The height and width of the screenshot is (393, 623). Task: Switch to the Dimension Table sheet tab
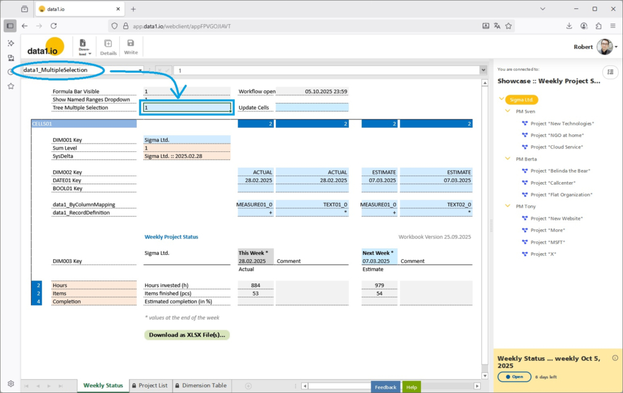pos(200,385)
